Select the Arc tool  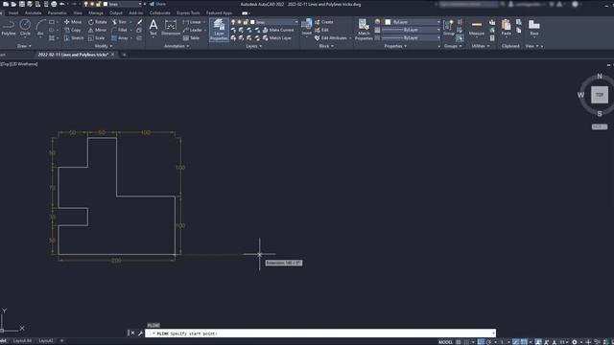click(40, 28)
